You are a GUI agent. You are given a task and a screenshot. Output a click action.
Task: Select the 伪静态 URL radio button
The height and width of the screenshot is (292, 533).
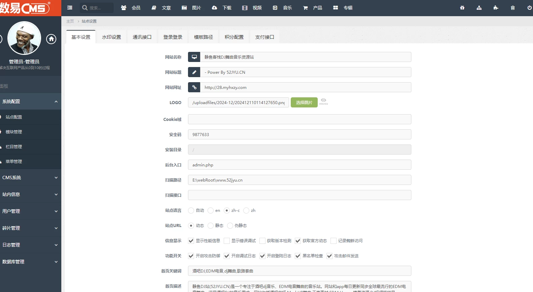coord(230,226)
